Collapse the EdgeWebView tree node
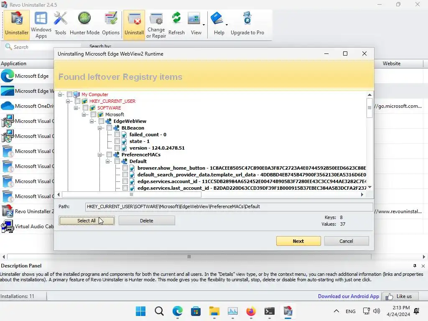The height and width of the screenshot is (321, 428). (x=92, y=121)
